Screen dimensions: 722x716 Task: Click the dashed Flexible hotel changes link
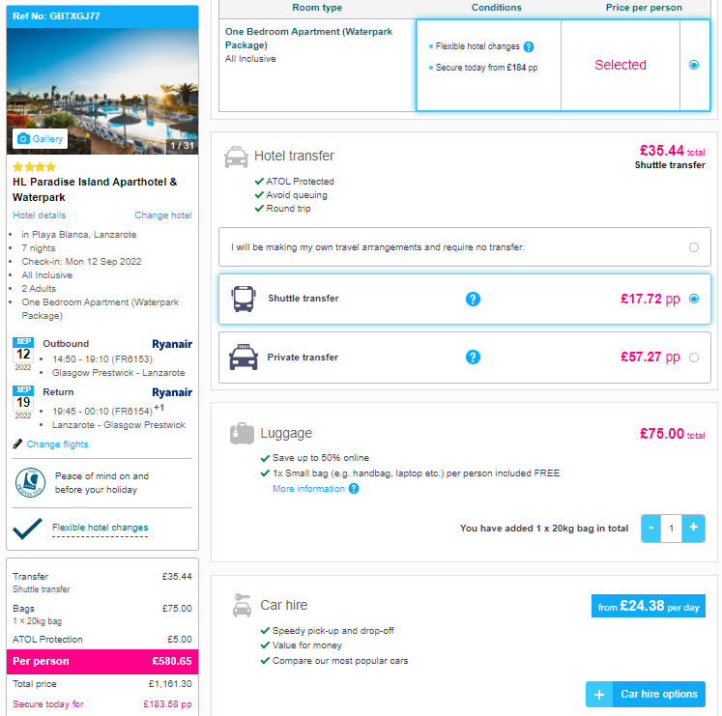(100, 528)
